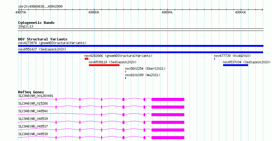Select the red nsv4282666 variant bar
Screen dimensions: 272x141
86,59
